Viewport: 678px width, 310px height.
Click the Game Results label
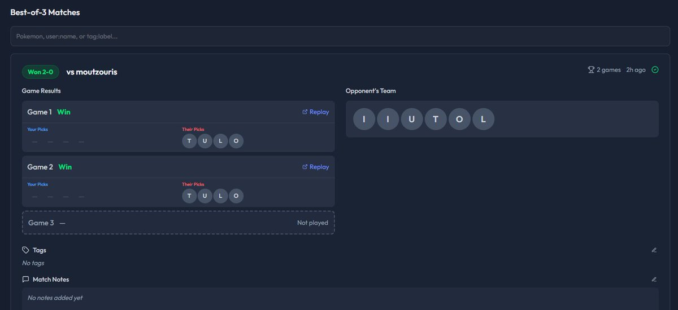click(41, 91)
